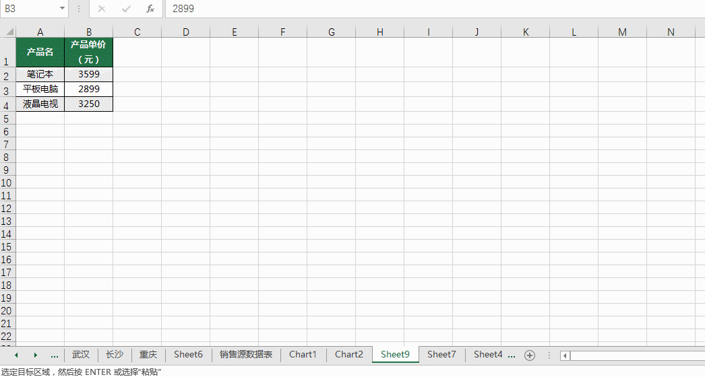The width and height of the screenshot is (705, 377).
Task: Select row 10 header
Action: click(7, 182)
